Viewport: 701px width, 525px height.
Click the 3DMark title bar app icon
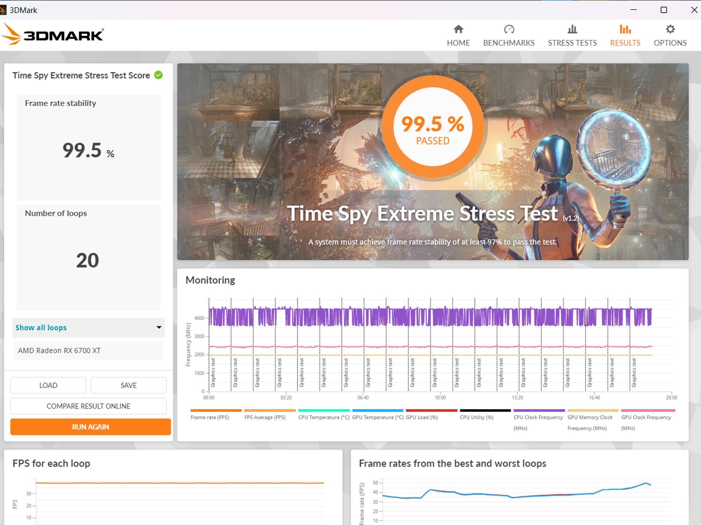pyautogui.click(x=3, y=10)
